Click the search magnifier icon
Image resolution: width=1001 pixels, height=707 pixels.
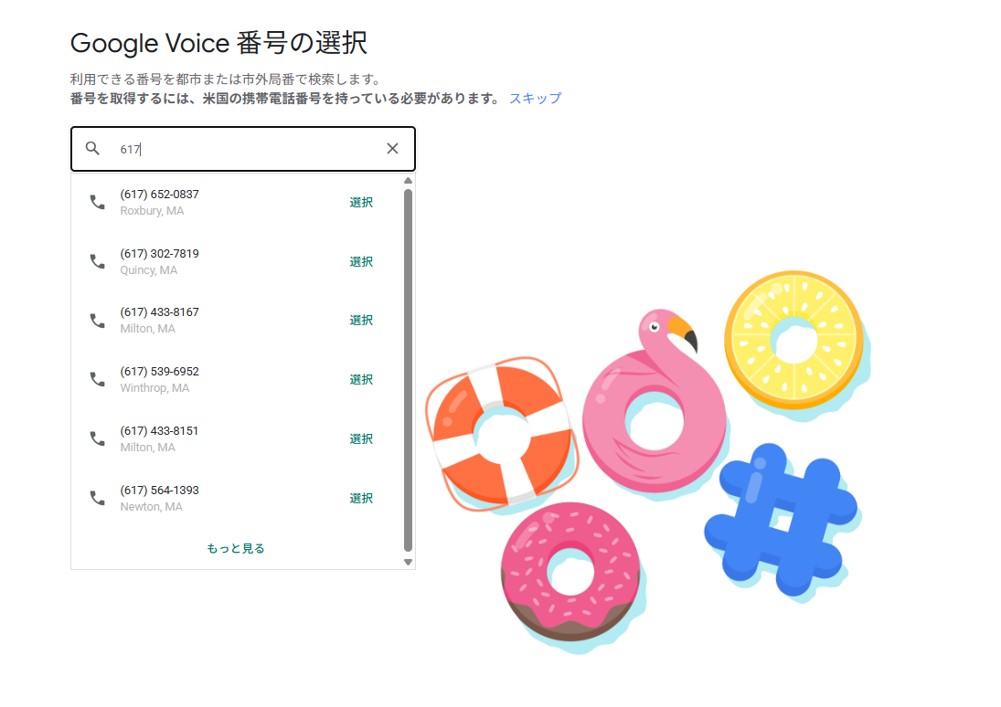(x=92, y=148)
